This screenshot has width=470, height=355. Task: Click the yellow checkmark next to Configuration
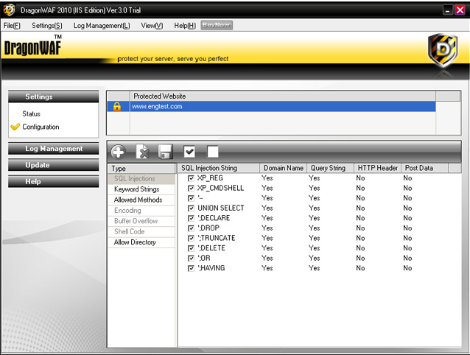point(15,127)
